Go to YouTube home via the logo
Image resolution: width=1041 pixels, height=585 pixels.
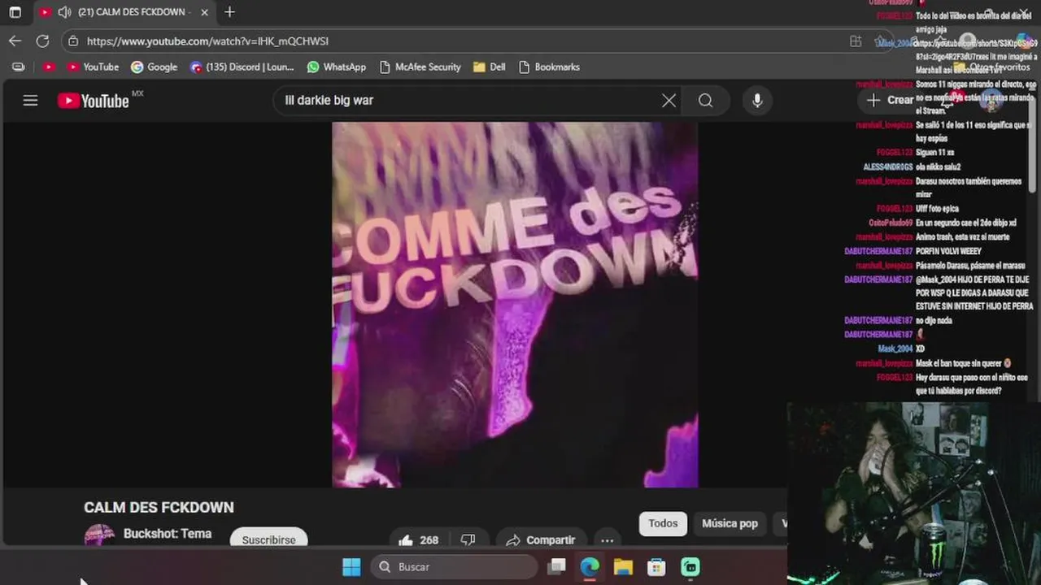coord(93,101)
